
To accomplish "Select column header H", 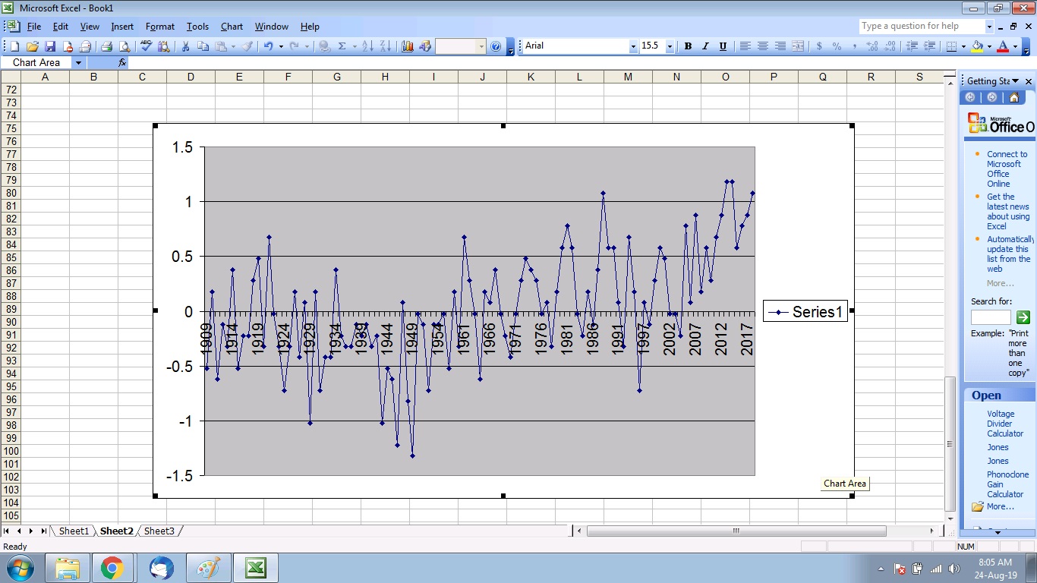I will pos(385,77).
